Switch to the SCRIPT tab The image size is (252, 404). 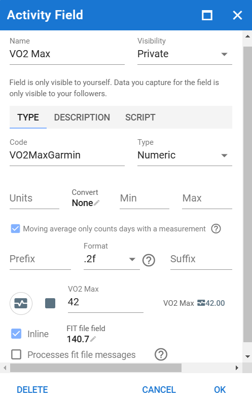(140, 117)
